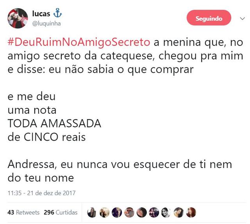Open the second liker avatar in the row

(x=104, y=212)
